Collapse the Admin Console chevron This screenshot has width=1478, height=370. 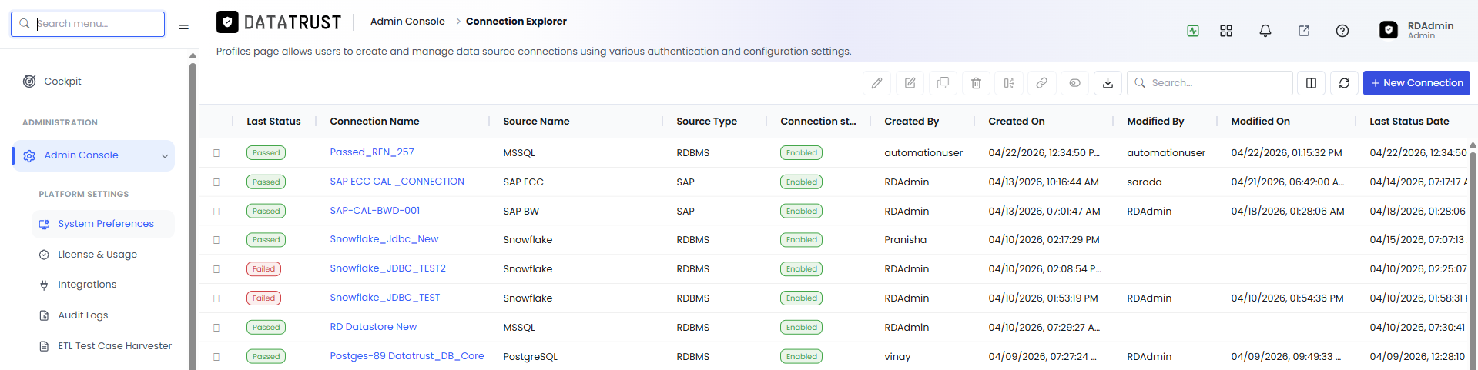pos(164,156)
